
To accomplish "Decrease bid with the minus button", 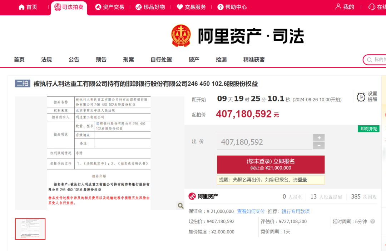I will point(319,146).
